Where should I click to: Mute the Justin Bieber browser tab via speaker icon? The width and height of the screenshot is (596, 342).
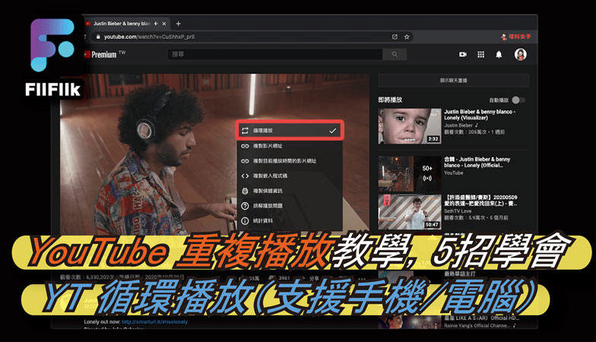tap(157, 24)
